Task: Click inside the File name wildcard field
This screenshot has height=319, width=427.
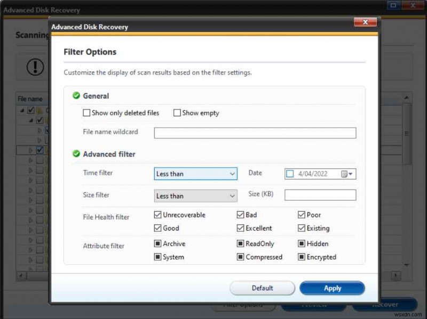Action: tap(255, 133)
